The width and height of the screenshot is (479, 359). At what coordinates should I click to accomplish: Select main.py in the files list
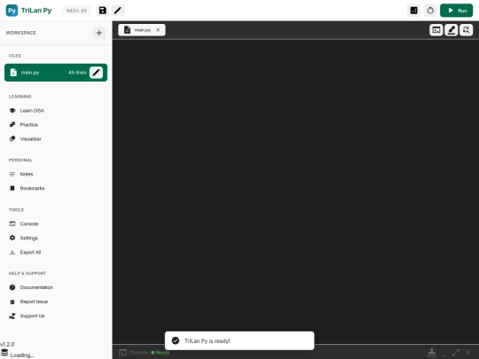tap(56, 73)
